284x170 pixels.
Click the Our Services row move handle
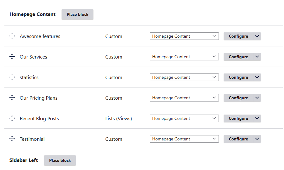12,57
